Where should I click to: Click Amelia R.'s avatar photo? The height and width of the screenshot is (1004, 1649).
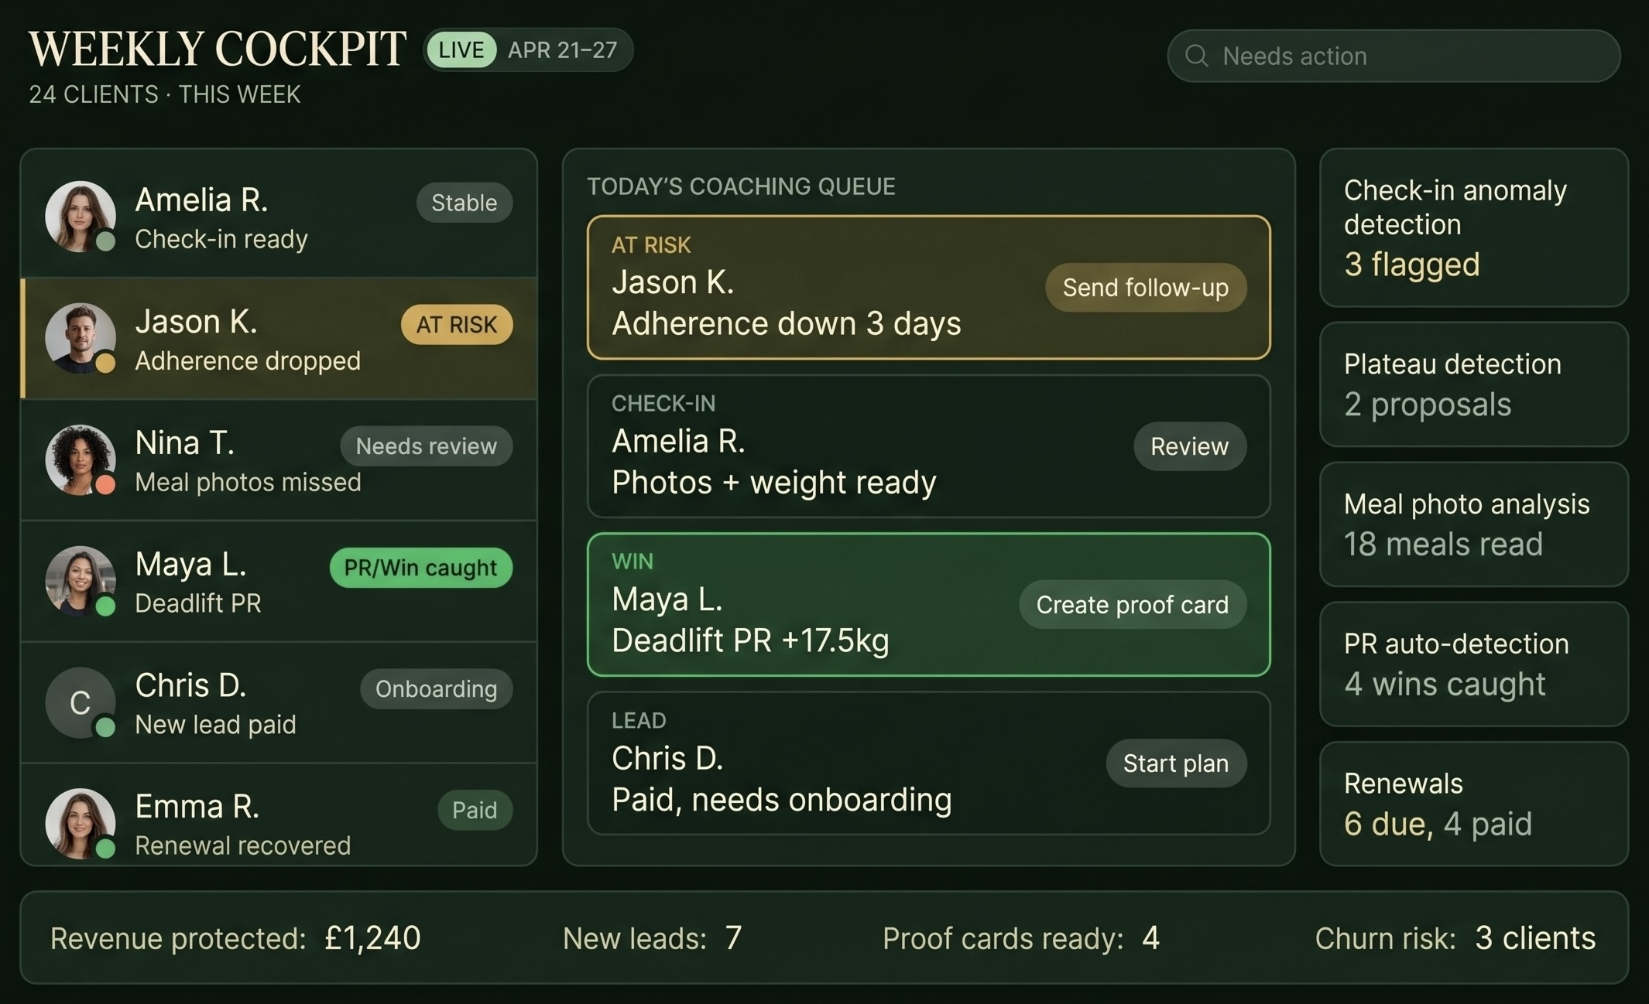click(x=81, y=215)
